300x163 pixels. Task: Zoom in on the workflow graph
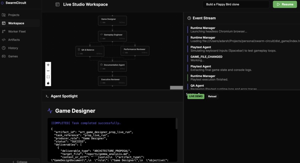point(48,65)
